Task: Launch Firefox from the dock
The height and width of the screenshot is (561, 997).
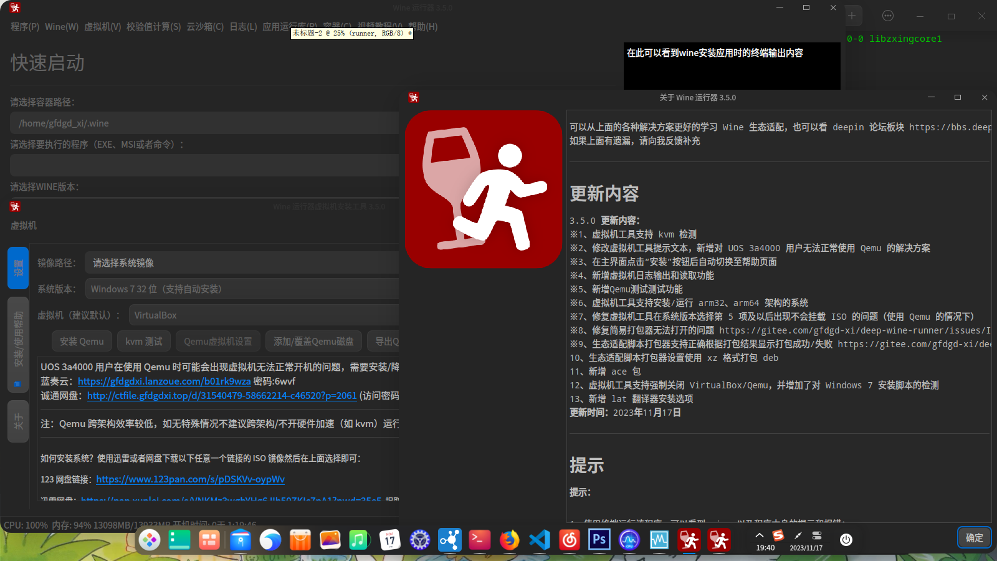Action: (x=509, y=540)
